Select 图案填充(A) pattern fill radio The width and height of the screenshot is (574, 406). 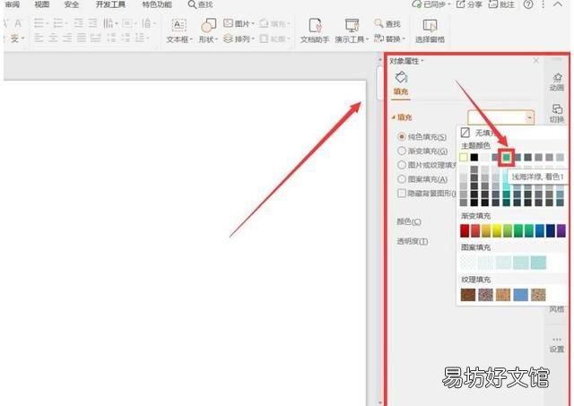point(402,179)
